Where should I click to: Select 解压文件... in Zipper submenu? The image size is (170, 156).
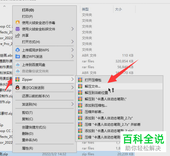pos(119,86)
